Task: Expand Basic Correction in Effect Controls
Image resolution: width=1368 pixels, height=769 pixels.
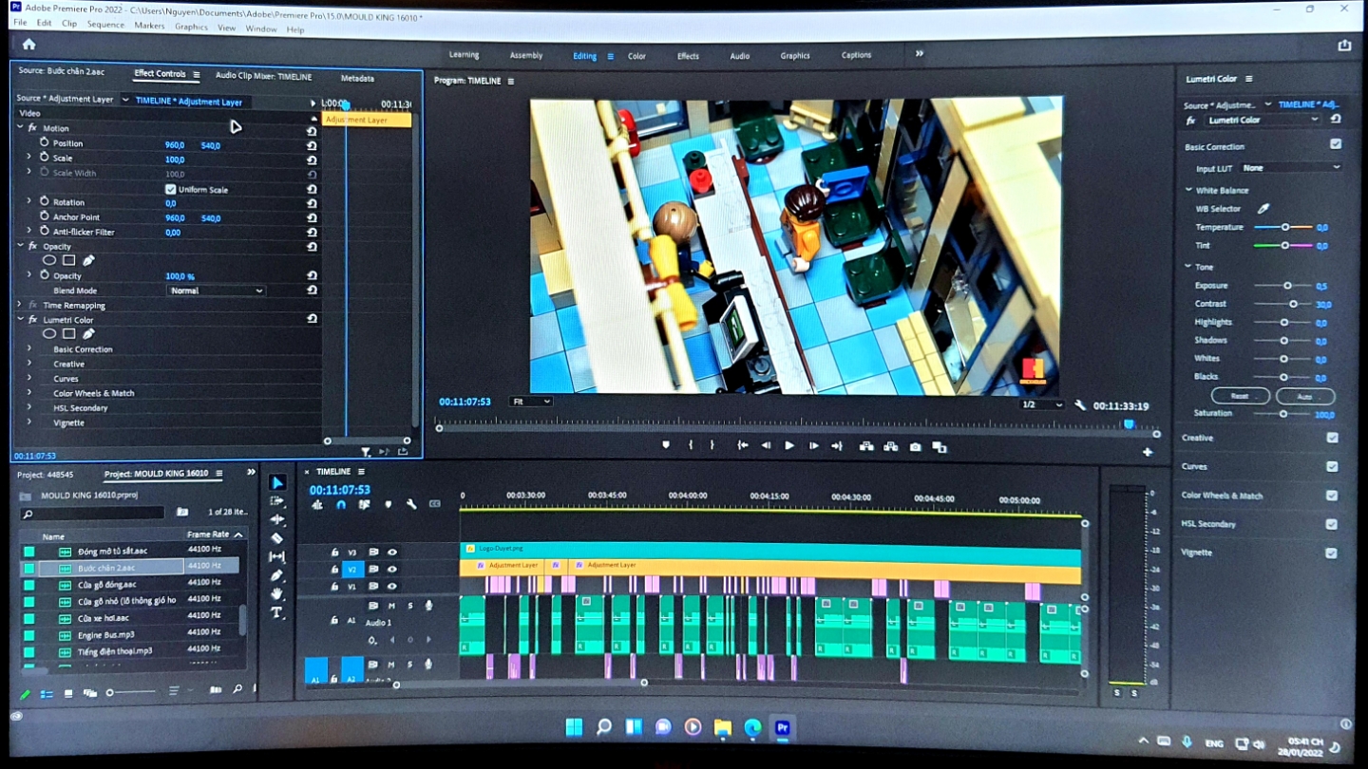Action: coord(29,349)
